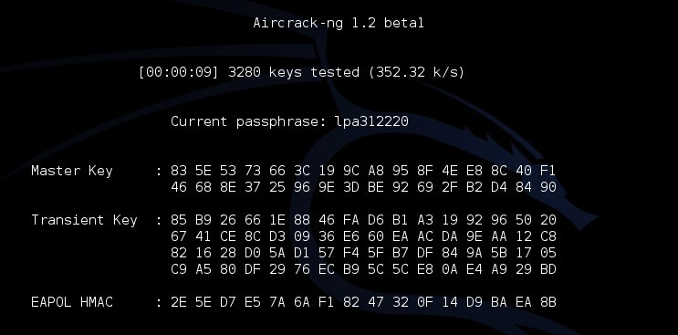Click first Transient Key byte 85
678x335 pixels.
[x=179, y=220]
